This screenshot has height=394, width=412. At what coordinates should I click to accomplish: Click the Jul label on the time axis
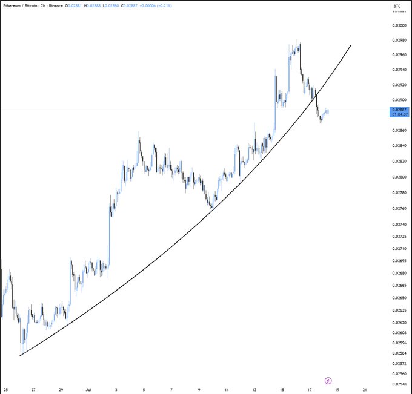pyautogui.click(x=88, y=390)
